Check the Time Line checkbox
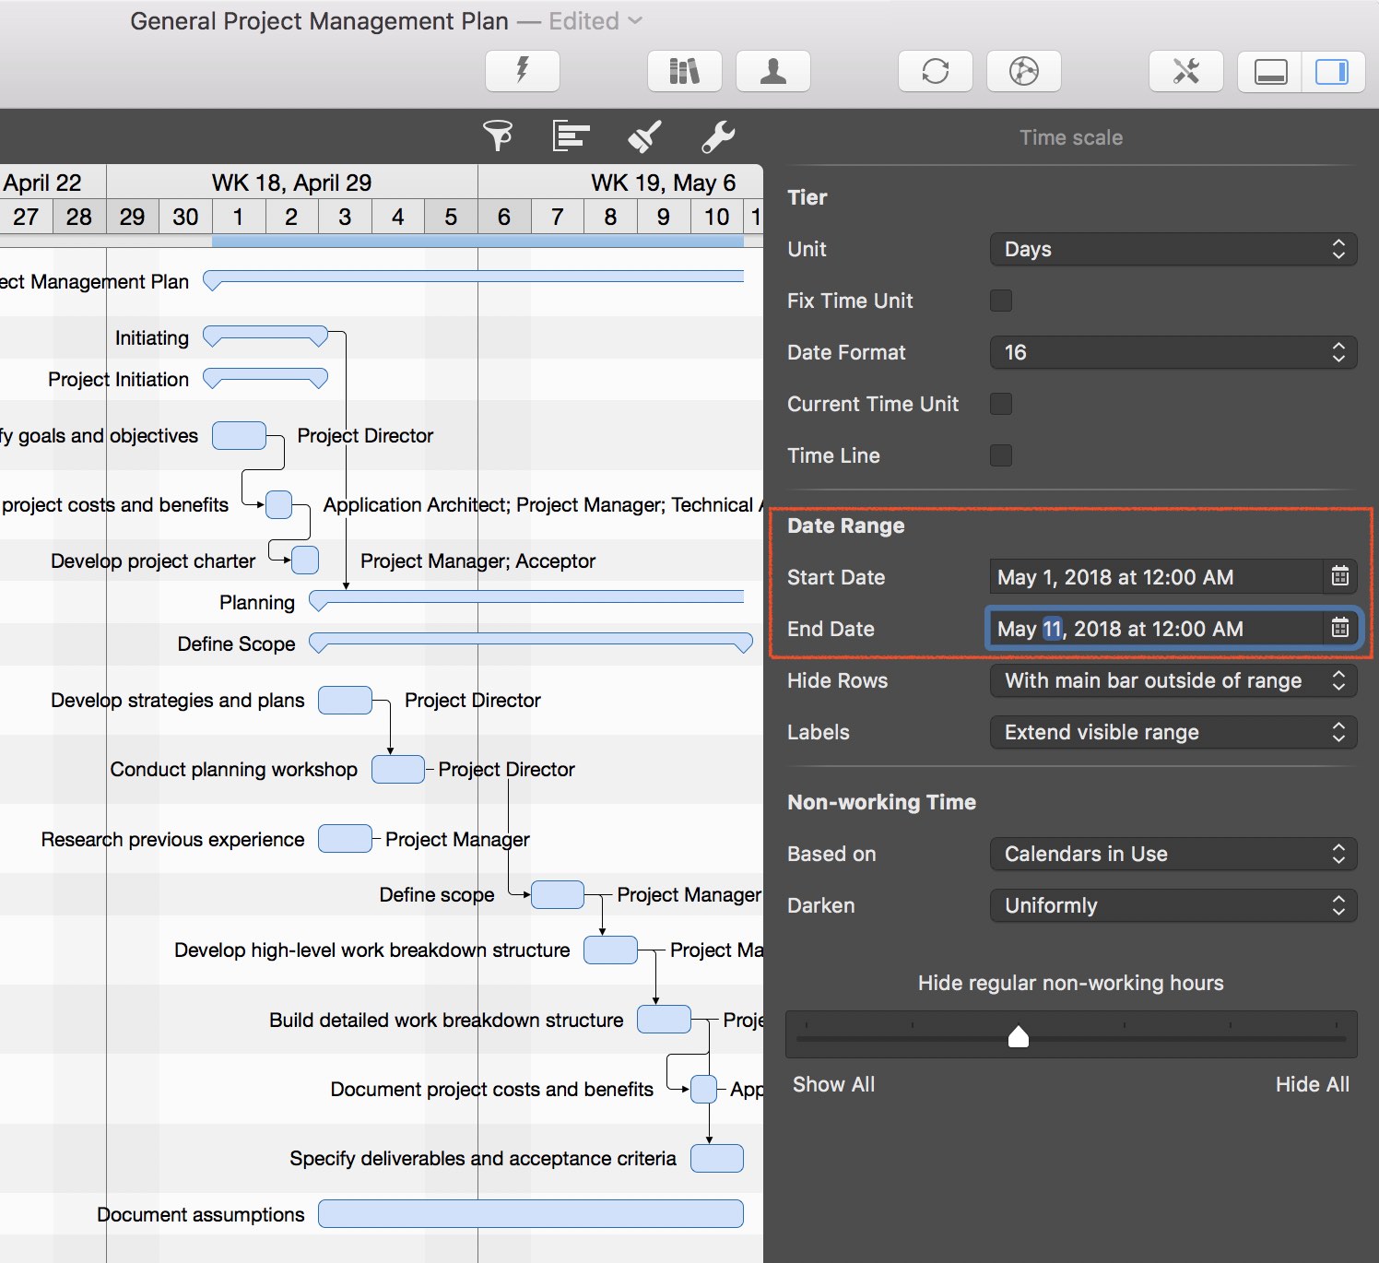 (x=1000, y=455)
